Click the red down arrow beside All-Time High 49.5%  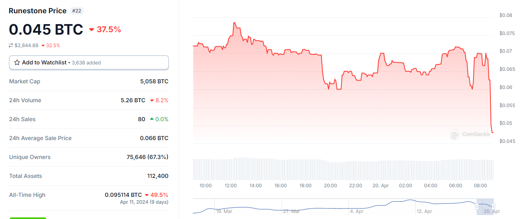click(x=147, y=195)
